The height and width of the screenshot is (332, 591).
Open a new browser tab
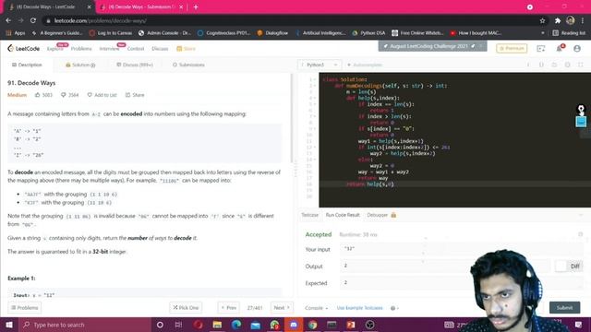point(196,6)
